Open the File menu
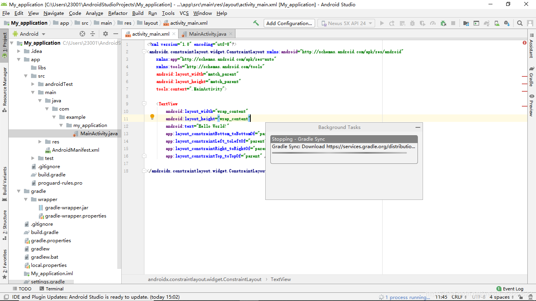 click(x=6, y=13)
